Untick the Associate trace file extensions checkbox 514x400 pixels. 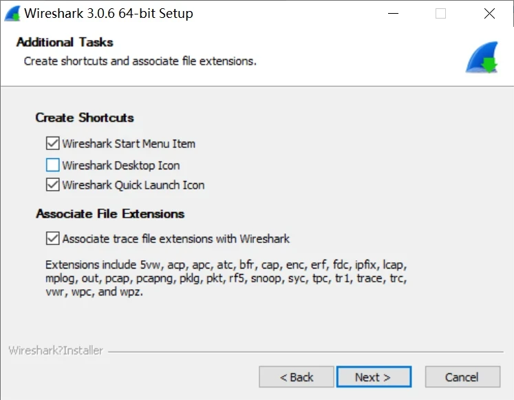(x=52, y=239)
